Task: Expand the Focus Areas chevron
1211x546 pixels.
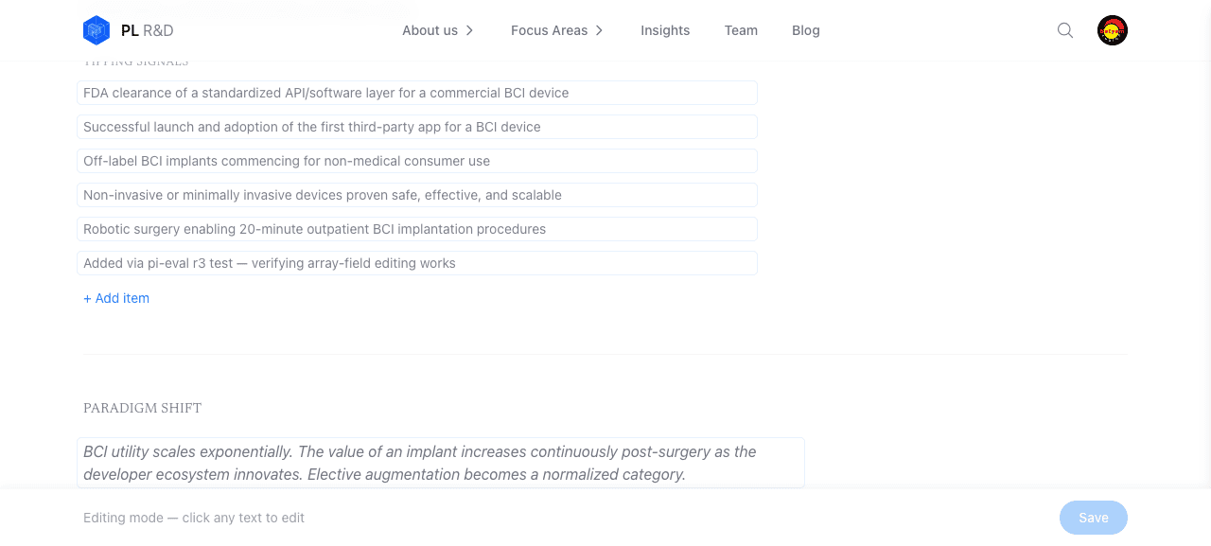Action: [x=599, y=30]
